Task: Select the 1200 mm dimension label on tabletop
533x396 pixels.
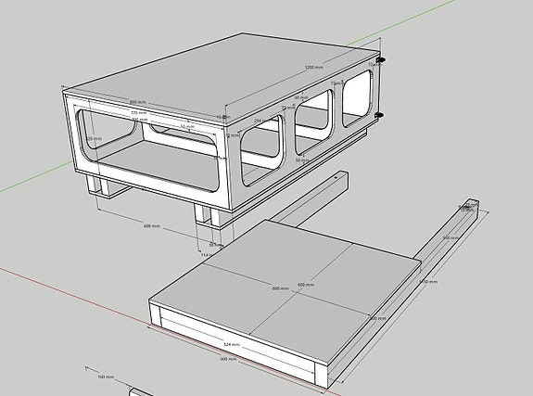Action: click(314, 68)
